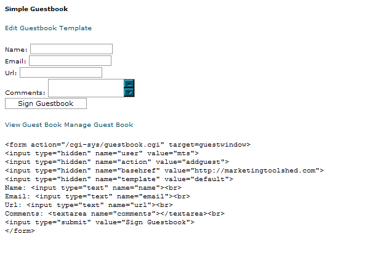Open the Manage Guest Book link
This screenshot has width=375, height=255.
point(99,125)
